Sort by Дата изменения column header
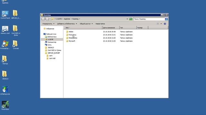Image resolution: width=206 pixels, height=115 pixels. [x=111, y=28]
